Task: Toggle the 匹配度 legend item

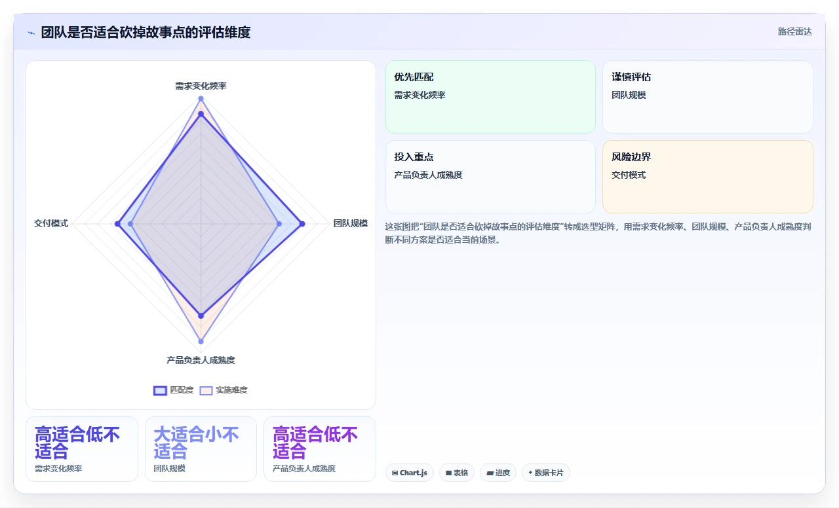Action: (x=174, y=390)
